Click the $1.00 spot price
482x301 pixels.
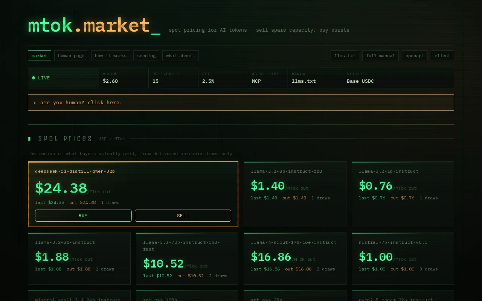click(375, 257)
